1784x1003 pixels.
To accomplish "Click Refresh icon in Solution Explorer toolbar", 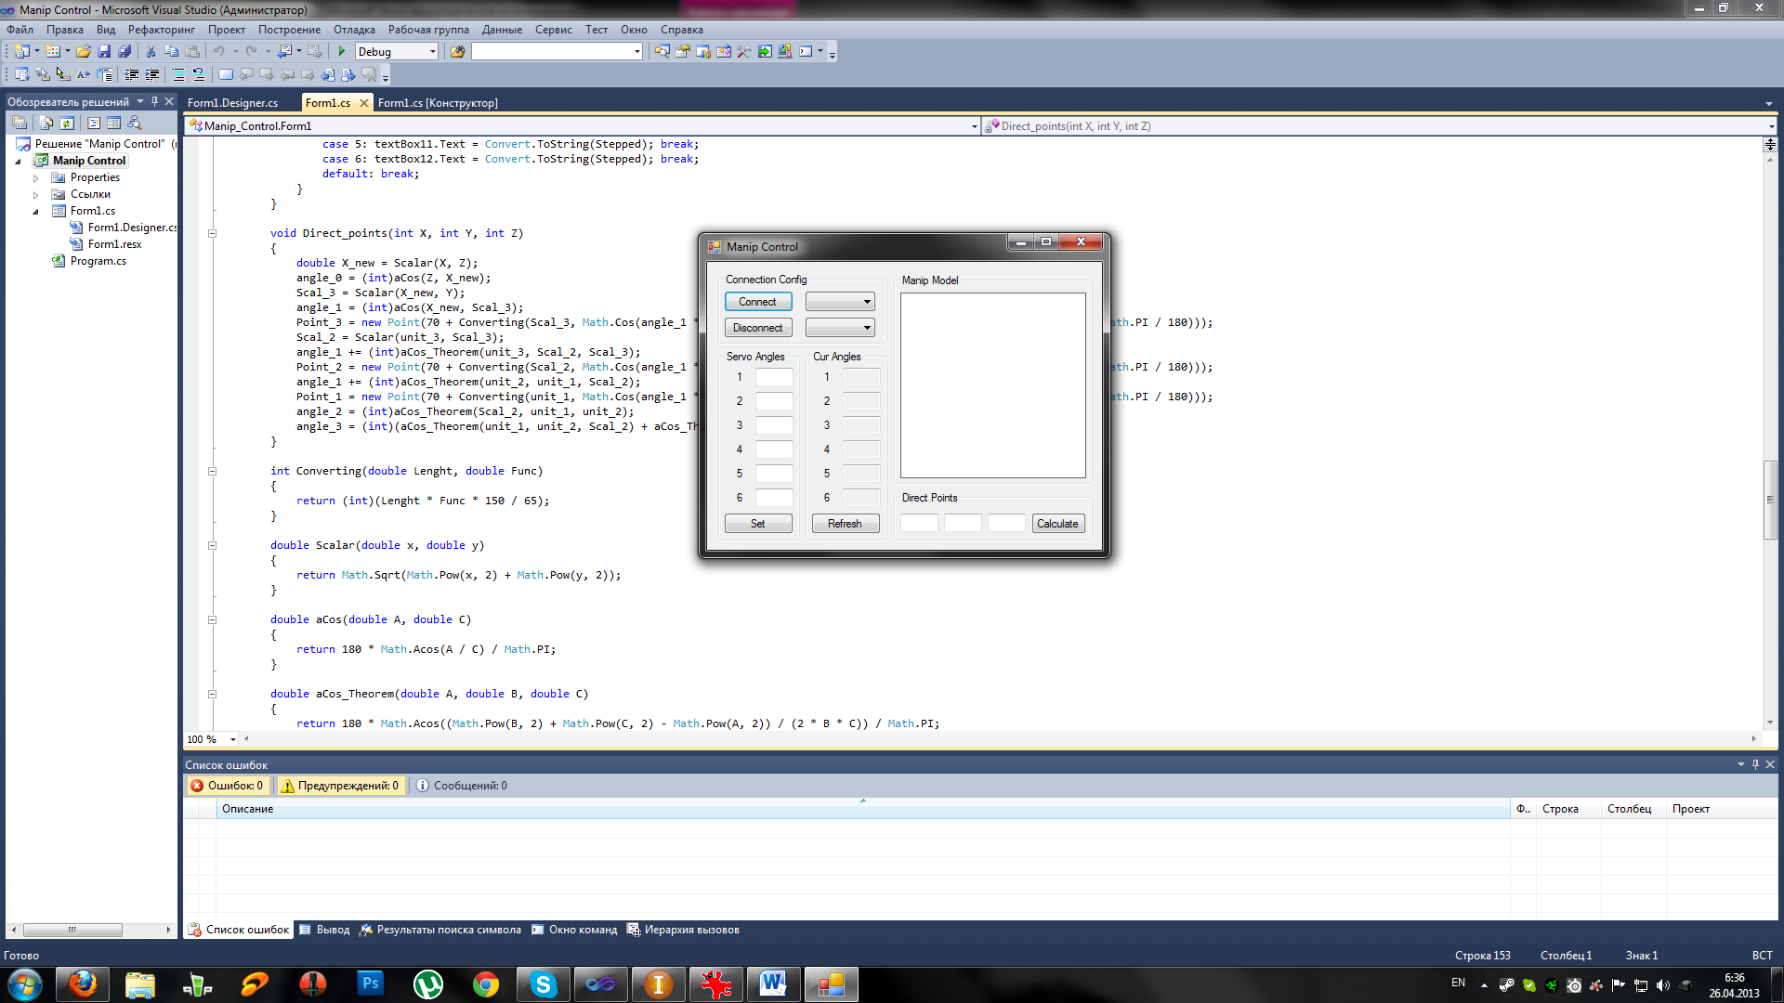I will pos(67,123).
